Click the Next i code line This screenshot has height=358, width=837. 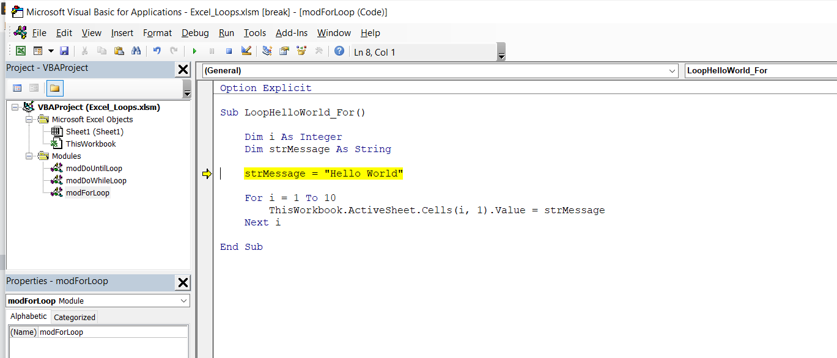263,222
